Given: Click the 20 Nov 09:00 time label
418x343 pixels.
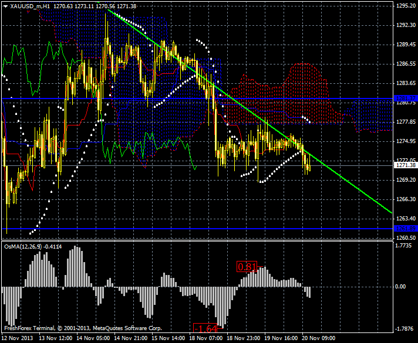Looking at the screenshot, I should pos(318,338).
